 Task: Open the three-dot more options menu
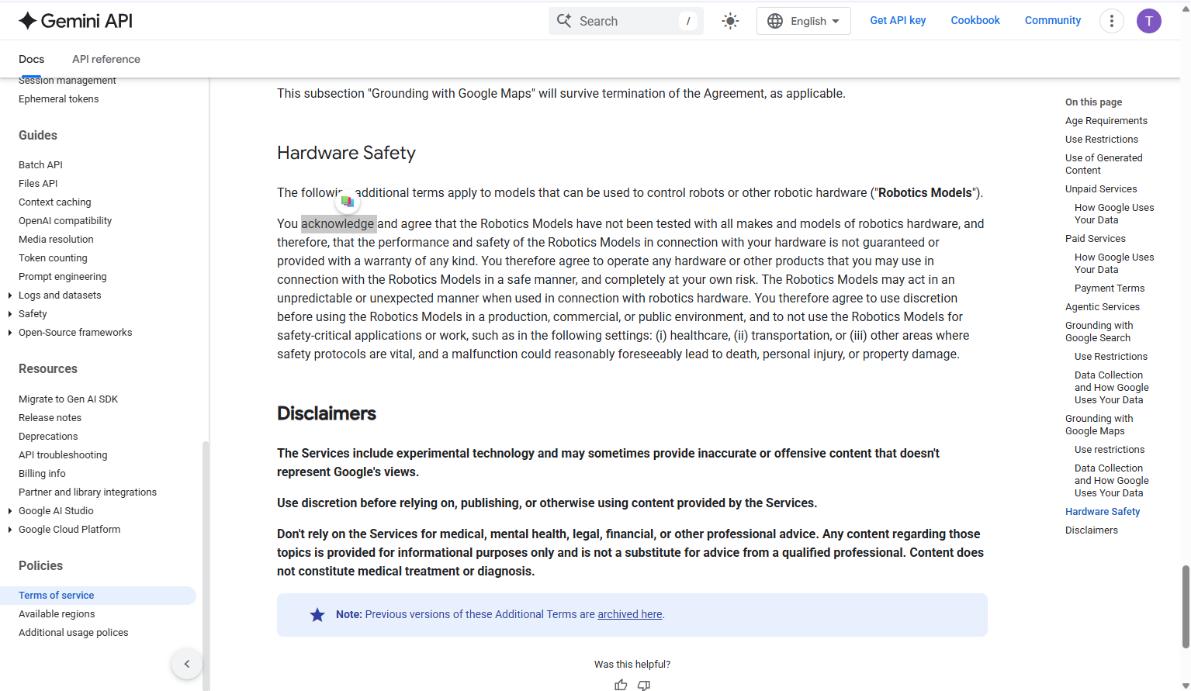(1111, 21)
